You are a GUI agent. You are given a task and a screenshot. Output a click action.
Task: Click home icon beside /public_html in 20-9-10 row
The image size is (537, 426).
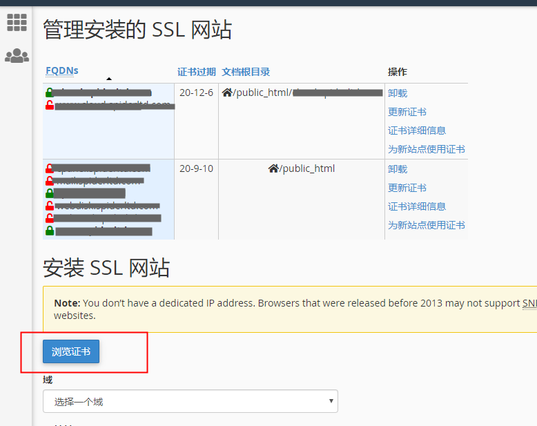point(273,168)
